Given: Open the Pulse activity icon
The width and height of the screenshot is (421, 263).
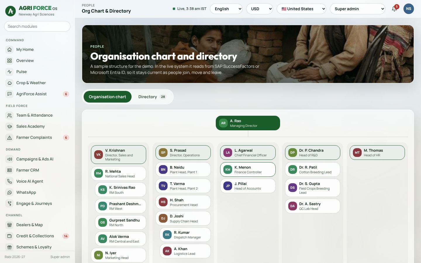Looking at the screenshot, I should point(10,72).
